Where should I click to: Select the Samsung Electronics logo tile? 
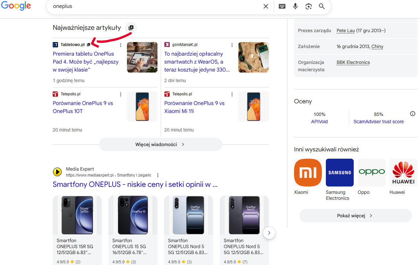[340, 173]
